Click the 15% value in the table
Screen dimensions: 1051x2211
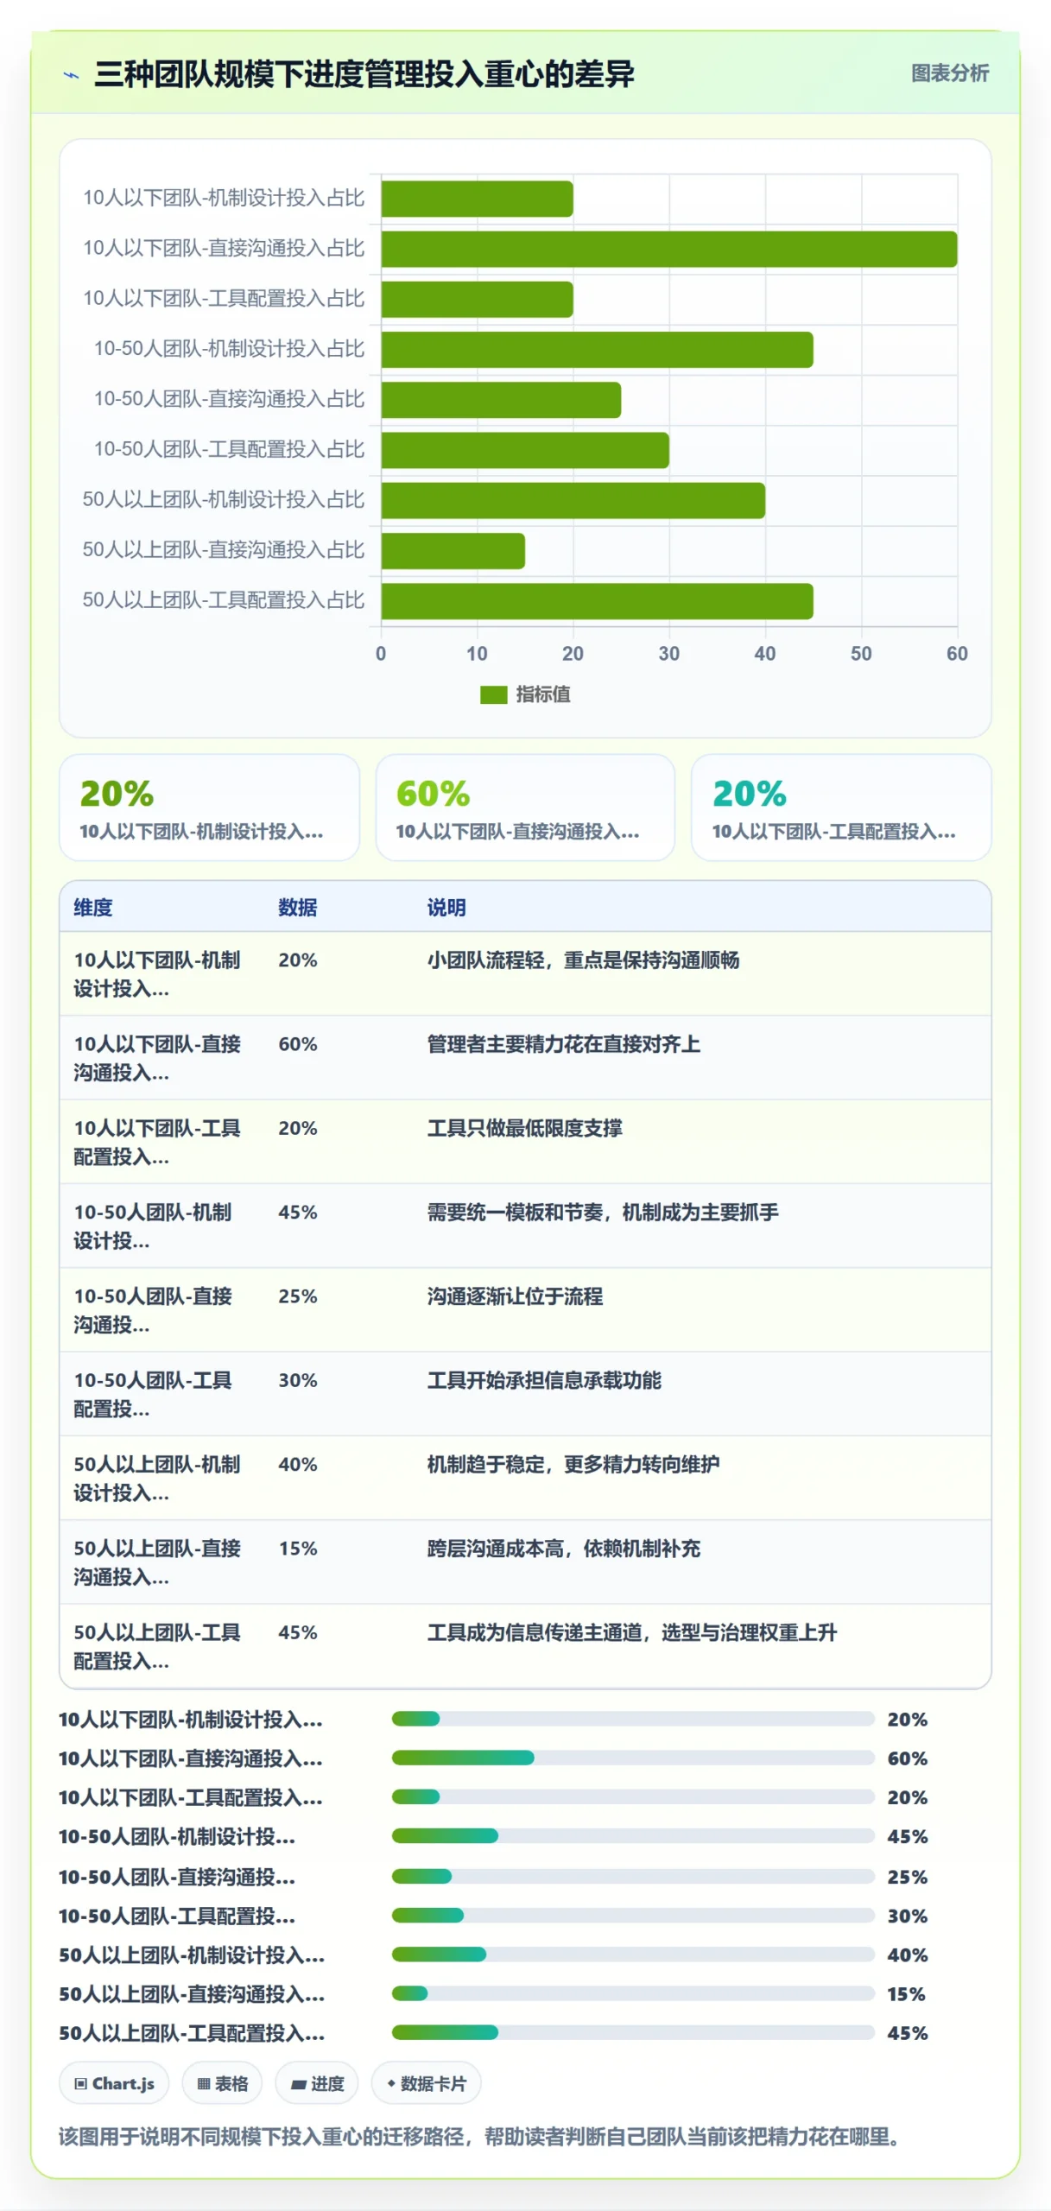pyautogui.click(x=298, y=1548)
